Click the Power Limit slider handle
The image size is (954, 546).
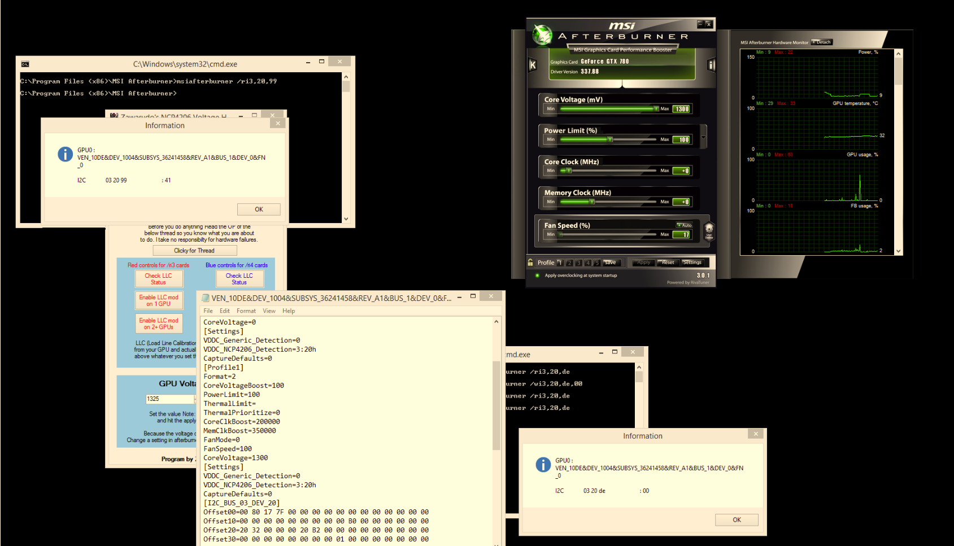click(609, 139)
